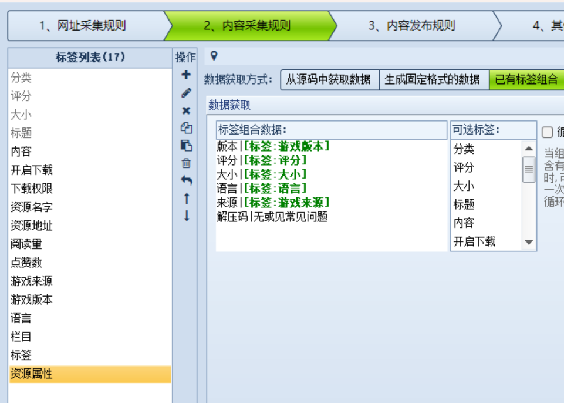Toggle the 循环 checkbox beside 可选标签
Screen dimensions: 564x403
pos(547,132)
